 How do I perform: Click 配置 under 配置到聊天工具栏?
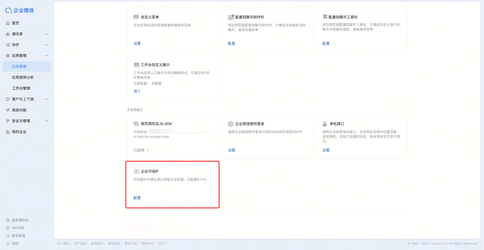326,44
